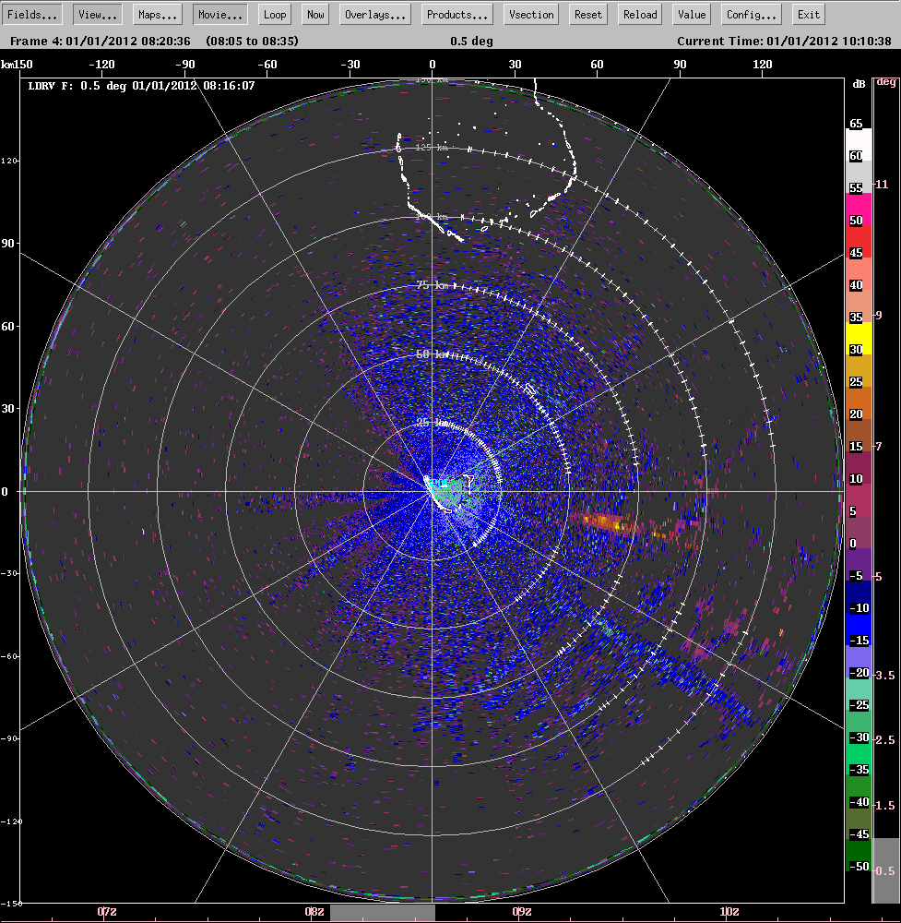901x923 pixels.
Task: Click the 3.5 deg elevation scale label
Action: (x=885, y=676)
